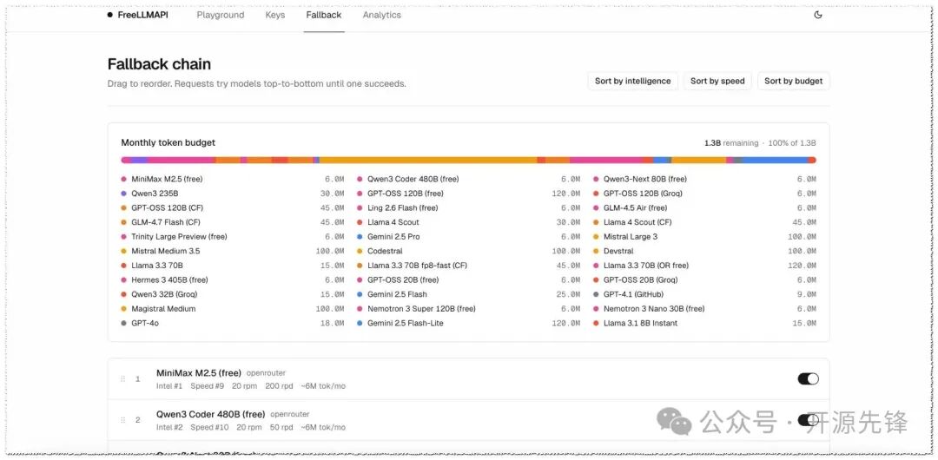The image size is (938, 460).
Task: Disable the MiniMax M2.5 (free) toggle
Action: (809, 378)
